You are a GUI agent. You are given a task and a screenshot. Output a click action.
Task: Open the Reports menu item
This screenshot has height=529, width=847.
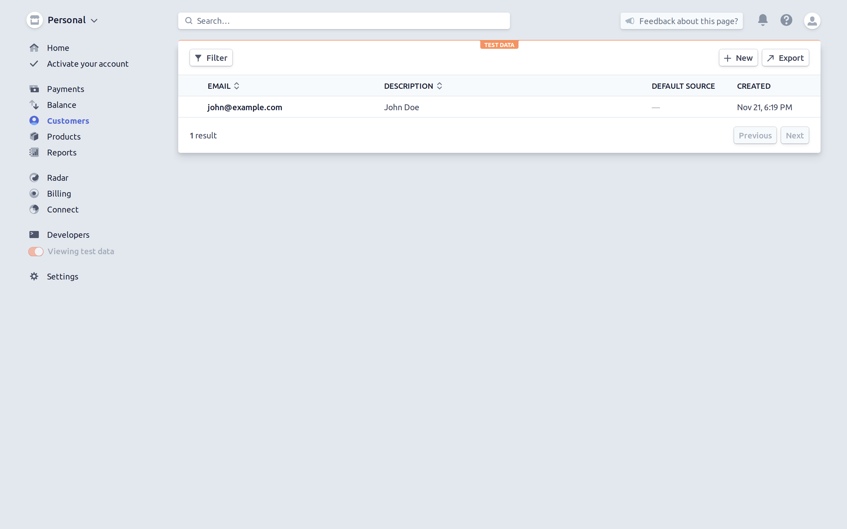(x=61, y=153)
